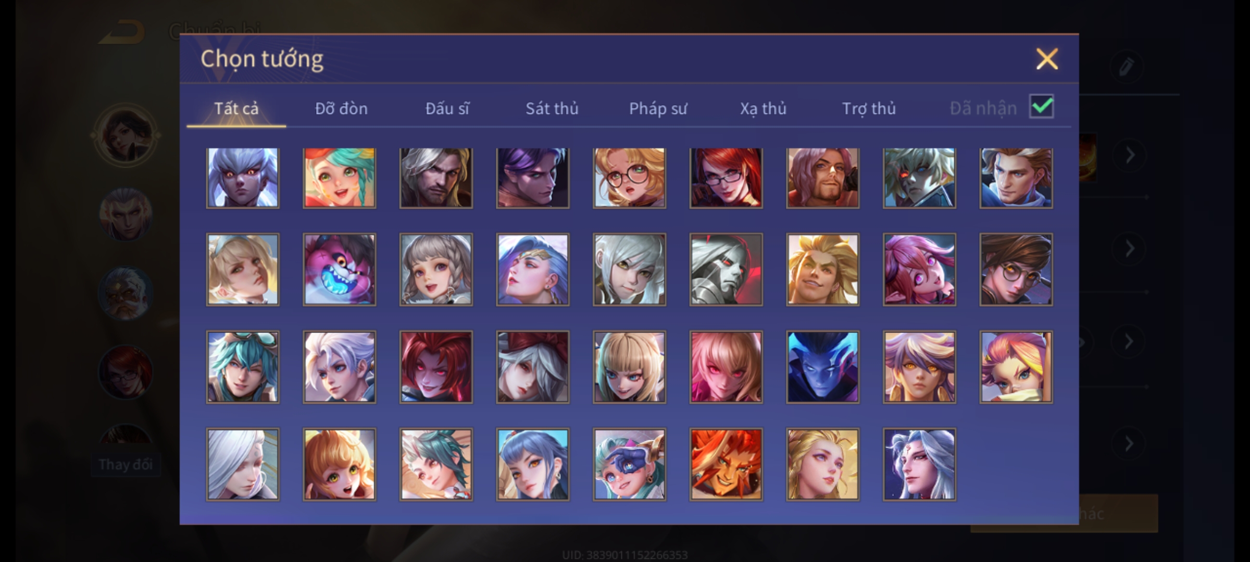Switch to the Trợ thủ tab
Viewport: 1250px width, 562px height.
pyautogui.click(x=869, y=108)
